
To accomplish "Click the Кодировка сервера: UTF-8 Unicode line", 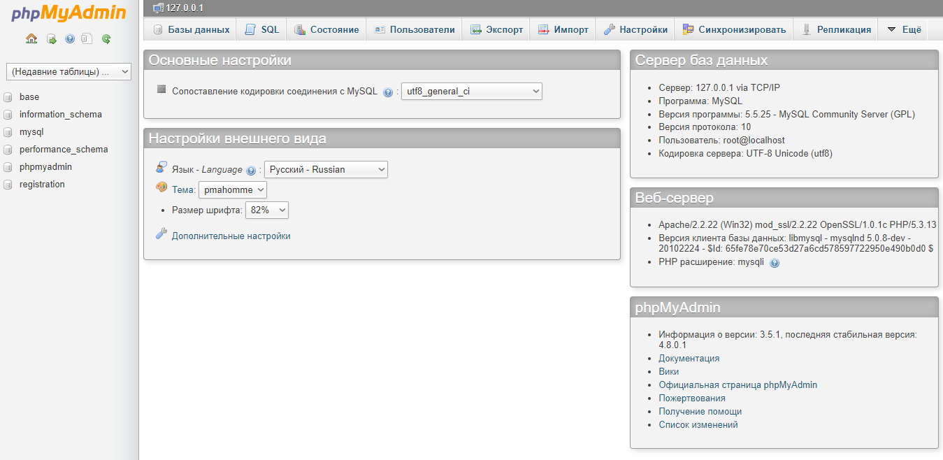I will (x=745, y=154).
